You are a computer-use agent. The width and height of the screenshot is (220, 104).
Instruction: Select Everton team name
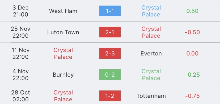point(151,54)
